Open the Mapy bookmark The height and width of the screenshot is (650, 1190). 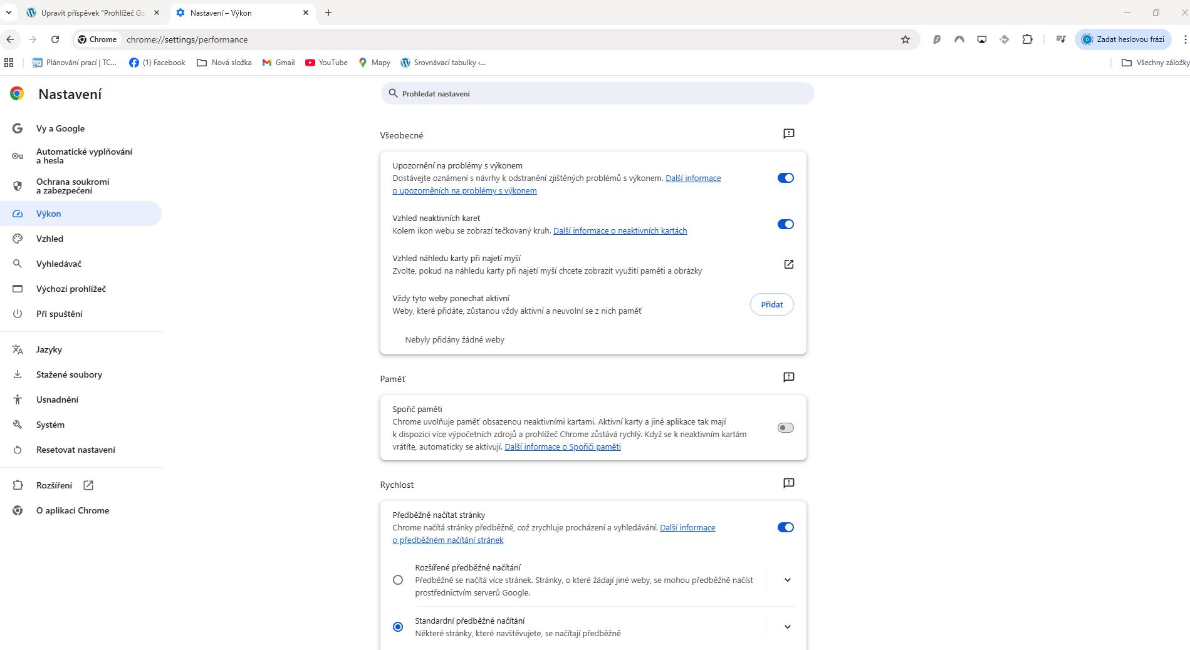(374, 63)
